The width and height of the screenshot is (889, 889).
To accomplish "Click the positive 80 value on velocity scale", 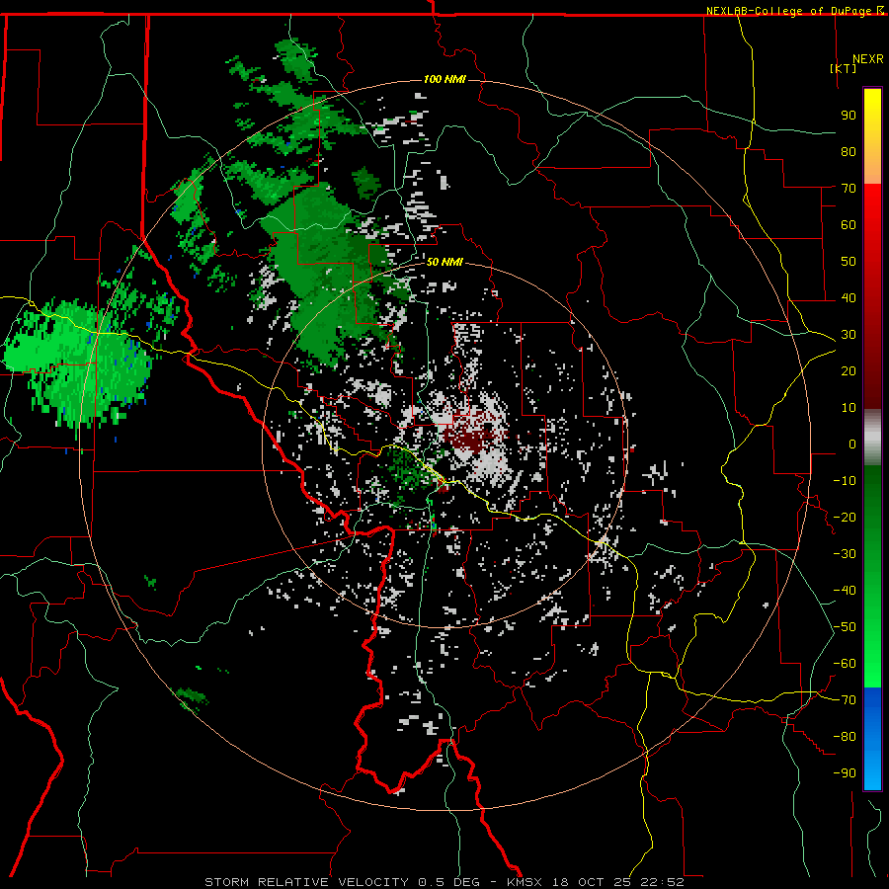I will pyautogui.click(x=849, y=152).
